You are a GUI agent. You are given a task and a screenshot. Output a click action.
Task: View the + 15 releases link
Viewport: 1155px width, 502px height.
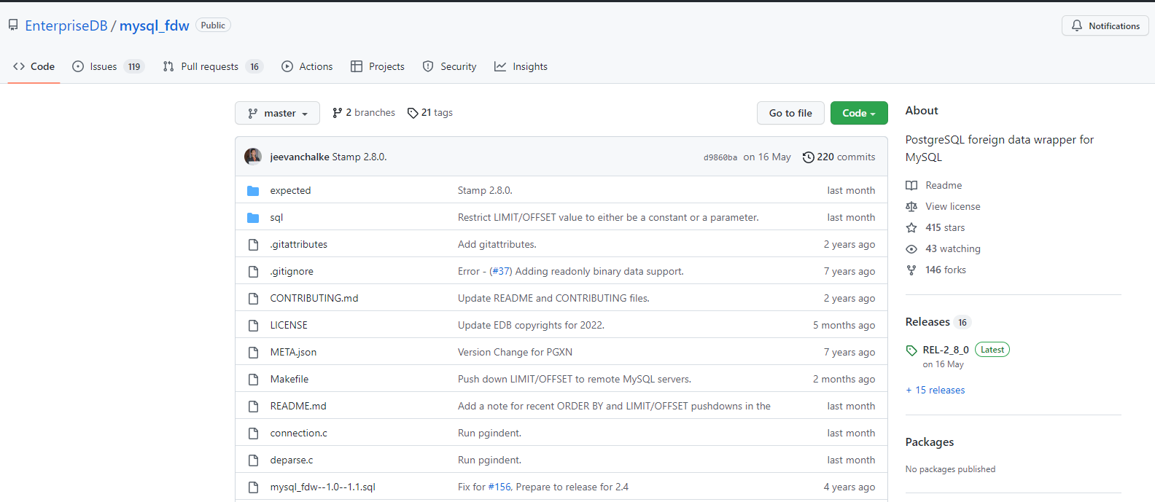pos(936,391)
